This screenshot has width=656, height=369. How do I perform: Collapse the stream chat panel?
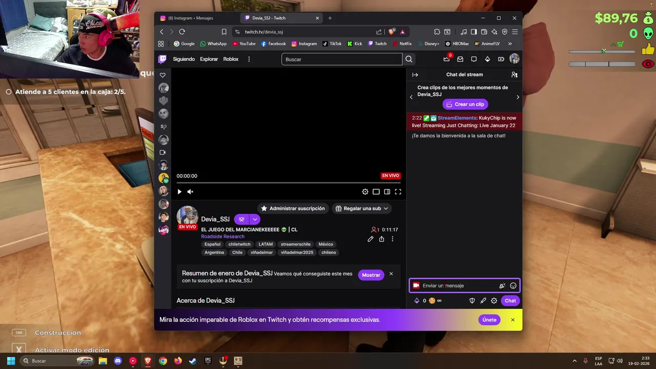415,74
